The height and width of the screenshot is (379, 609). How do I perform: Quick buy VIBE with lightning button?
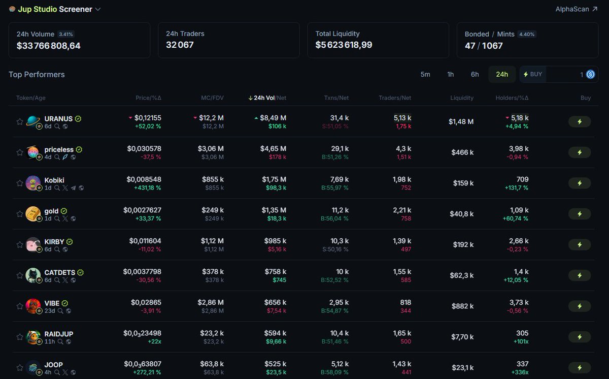click(580, 306)
